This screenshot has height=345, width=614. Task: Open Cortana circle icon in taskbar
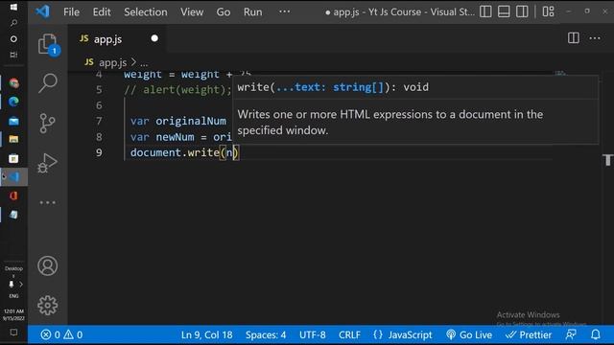pos(13,39)
